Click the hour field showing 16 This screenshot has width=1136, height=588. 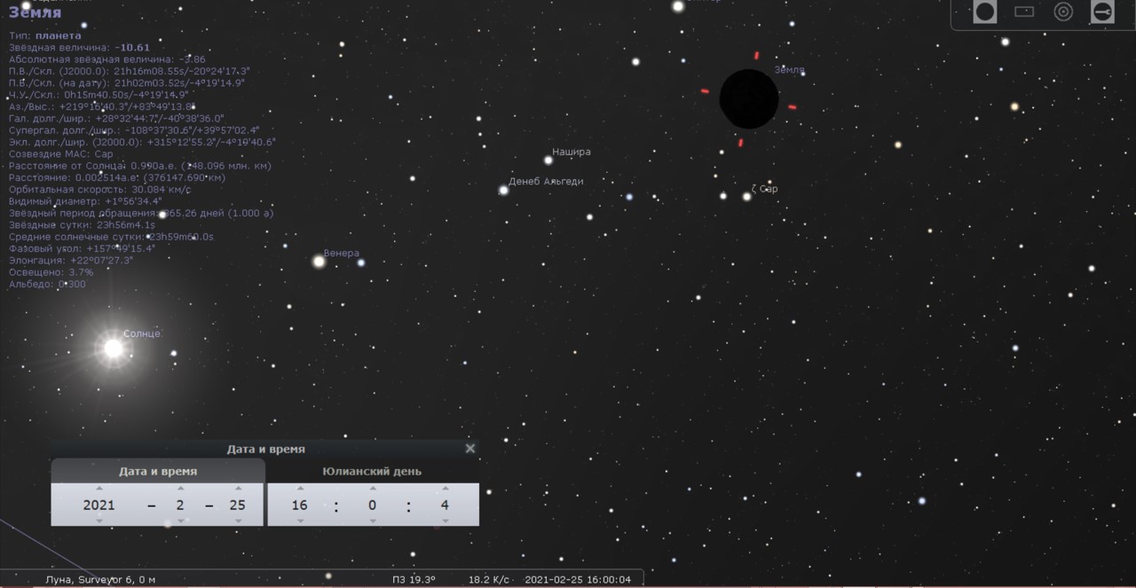(300, 505)
